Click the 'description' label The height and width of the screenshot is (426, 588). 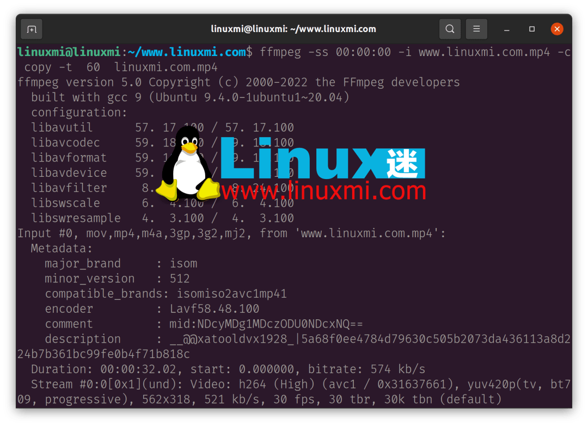pyautogui.click(x=83, y=339)
